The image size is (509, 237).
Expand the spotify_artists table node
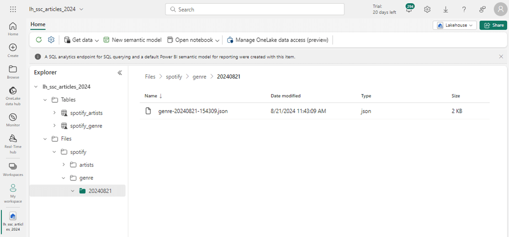click(54, 113)
